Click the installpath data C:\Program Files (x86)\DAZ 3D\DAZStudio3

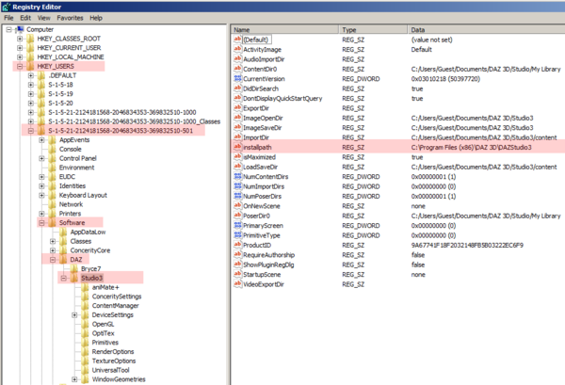coord(472,147)
